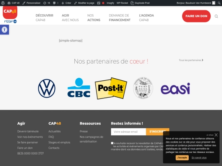
Task: Open the Imagify menu
Action: click(110, 3)
